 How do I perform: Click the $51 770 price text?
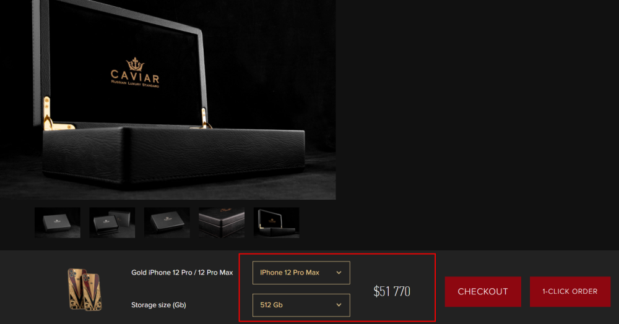coord(392,291)
